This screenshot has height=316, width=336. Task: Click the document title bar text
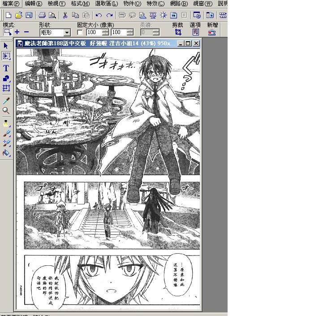pos(99,43)
